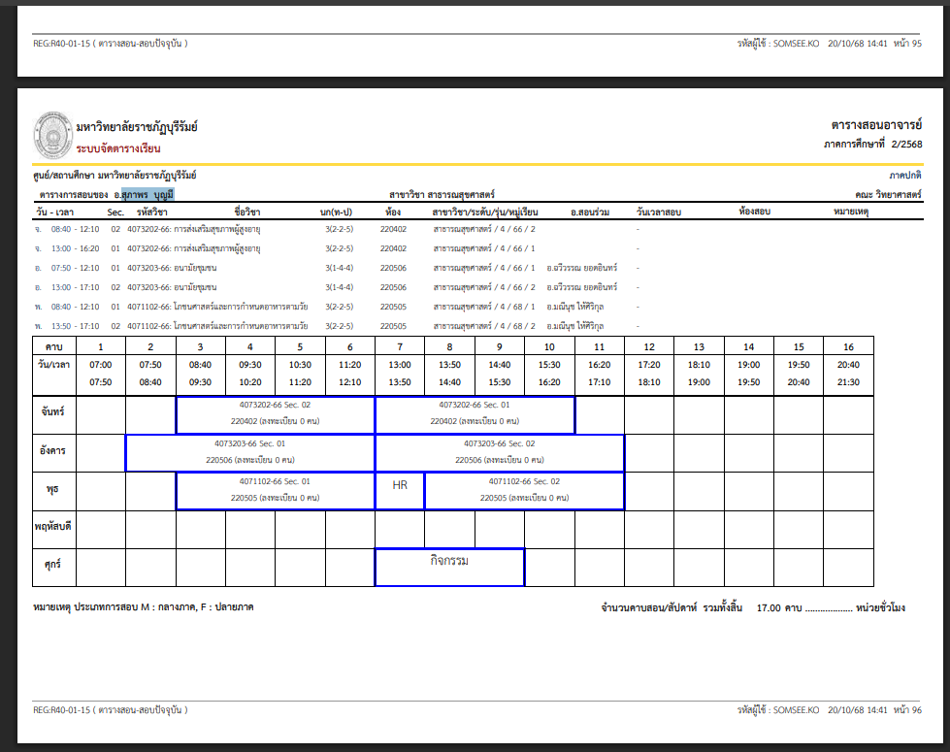This screenshot has height=752, width=950.
Task: Click the course name in พ. 08:40 - 12:10 row
Action: [241, 307]
